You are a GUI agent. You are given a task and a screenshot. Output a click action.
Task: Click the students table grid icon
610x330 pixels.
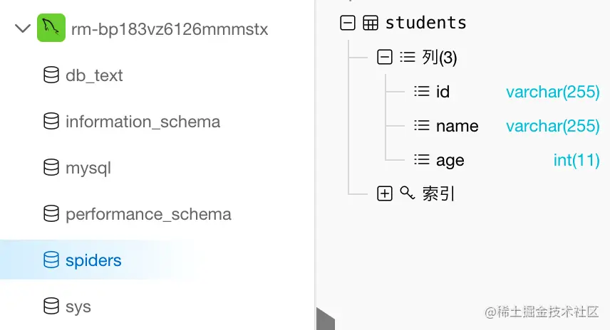tap(371, 23)
